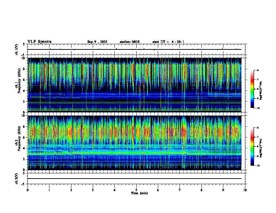The height and width of the screenshot is (213, 276).
Task: Click the ch.2 'Frequency (kHz)' axis label
Action: 19,139
